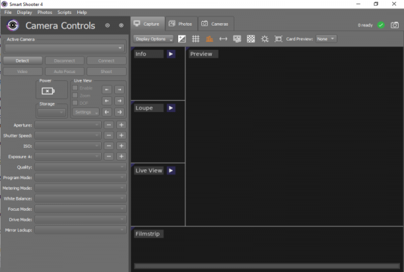Click the Filmstrip horizontal scrollbar
404x272 pixels.
click(267, 266)
